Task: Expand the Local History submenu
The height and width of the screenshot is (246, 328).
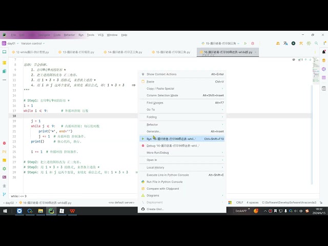Action: [x=182, y=168]
